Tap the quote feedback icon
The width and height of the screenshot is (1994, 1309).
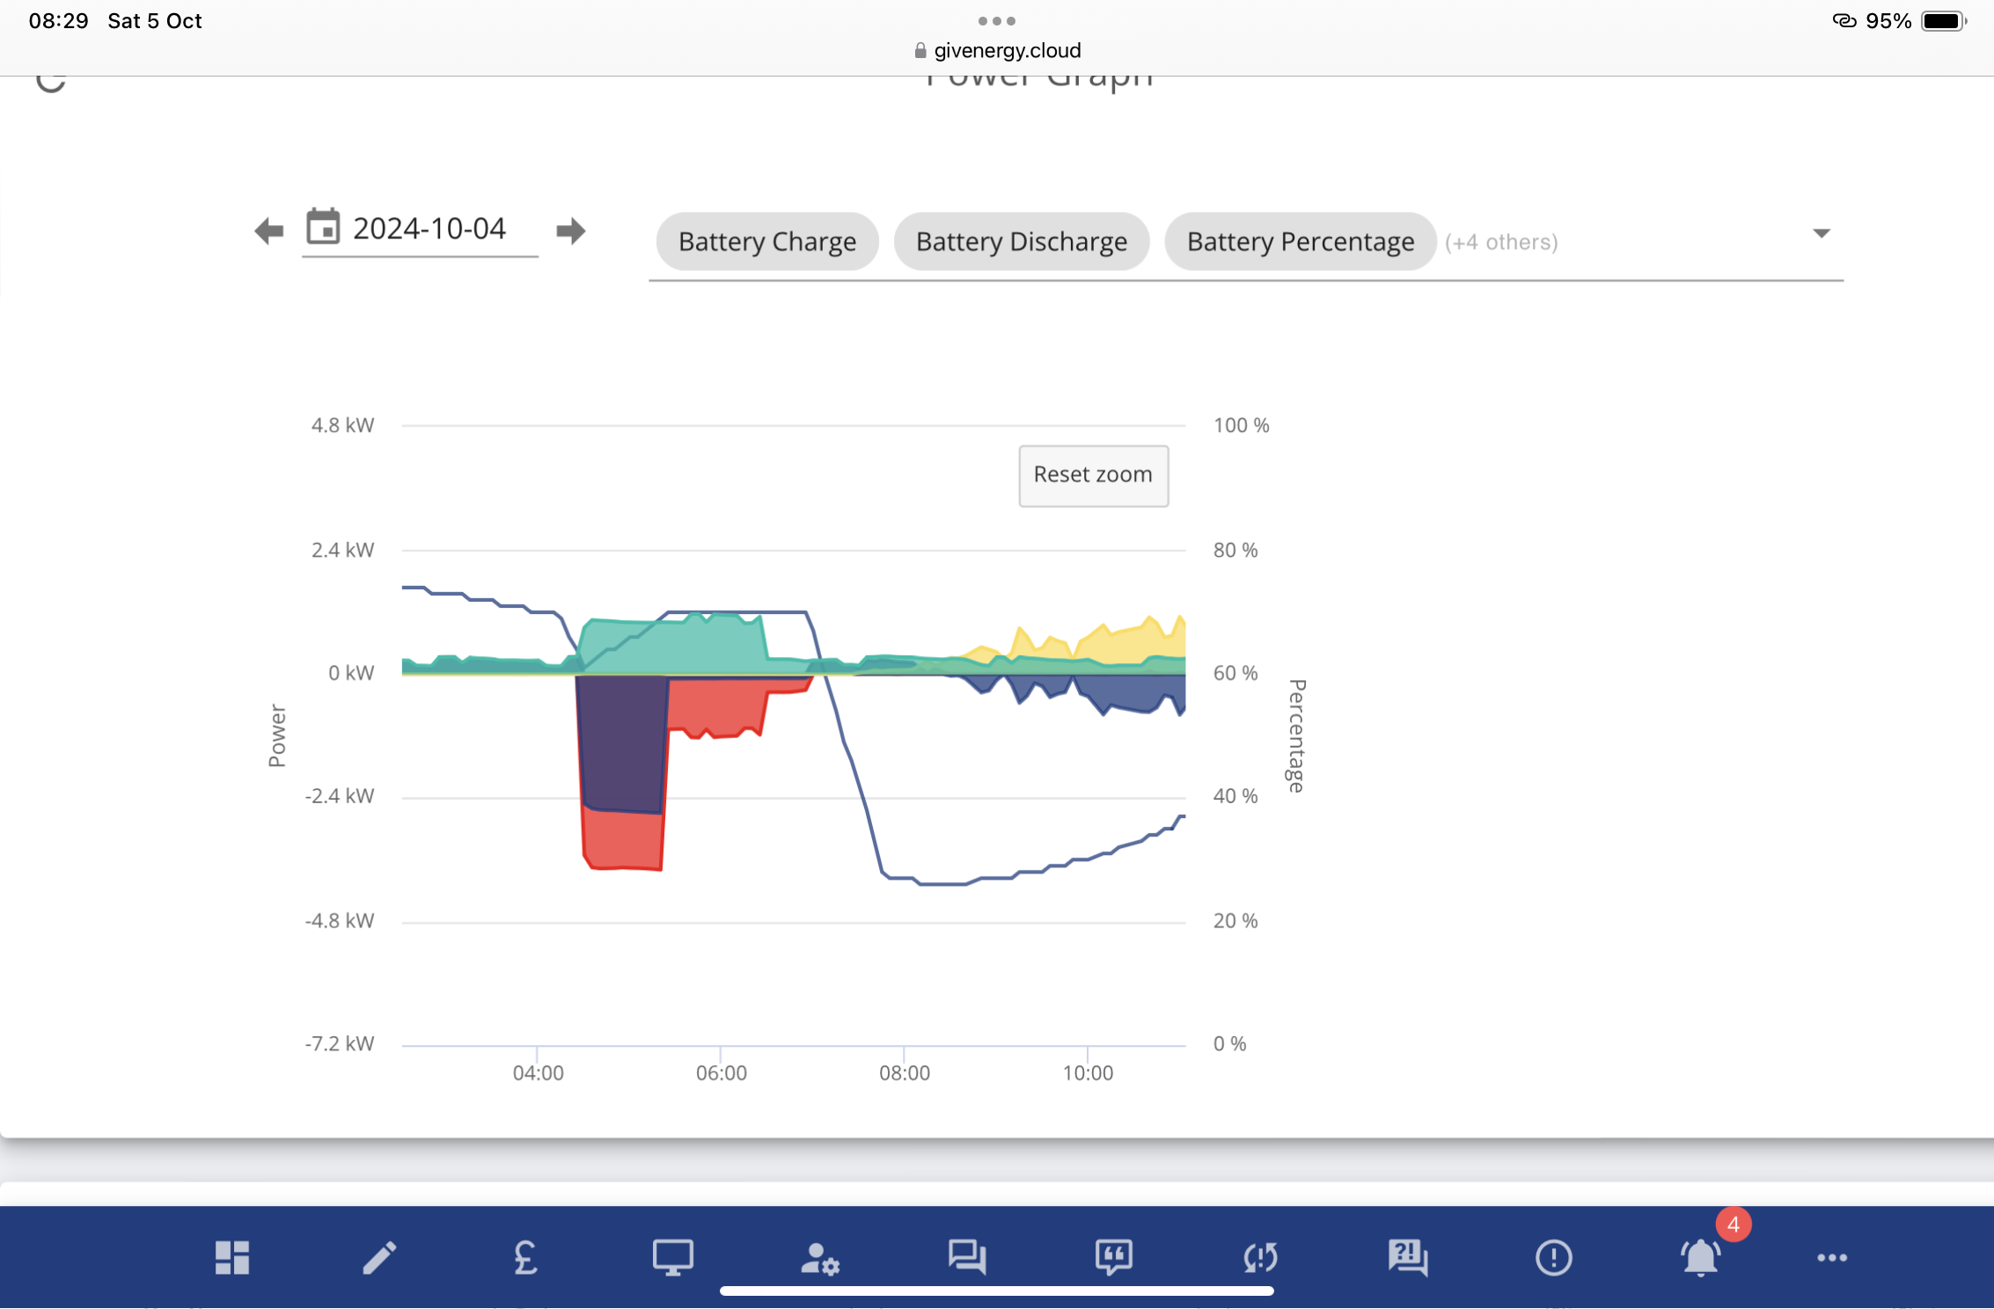click(1114, 1257)
